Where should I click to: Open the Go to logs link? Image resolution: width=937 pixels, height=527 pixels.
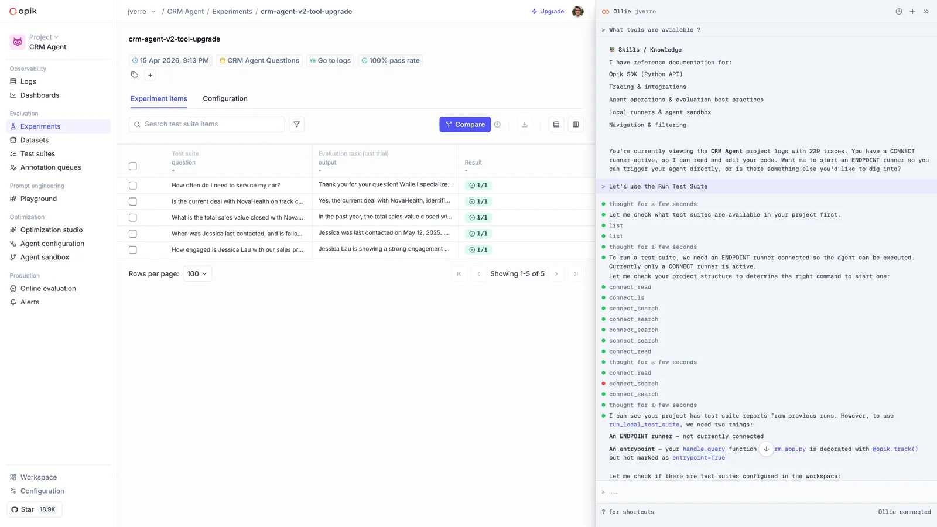pyautogui.click(x=330, y=60)
